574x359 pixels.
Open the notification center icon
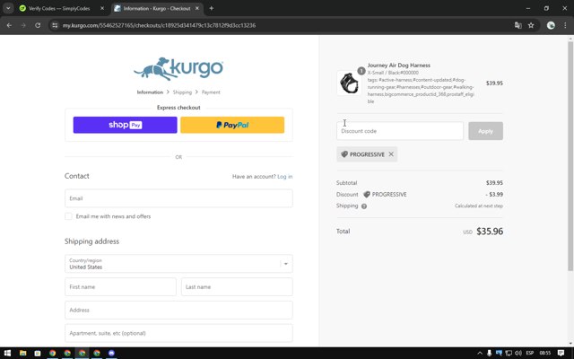click(x=561, y=353)
